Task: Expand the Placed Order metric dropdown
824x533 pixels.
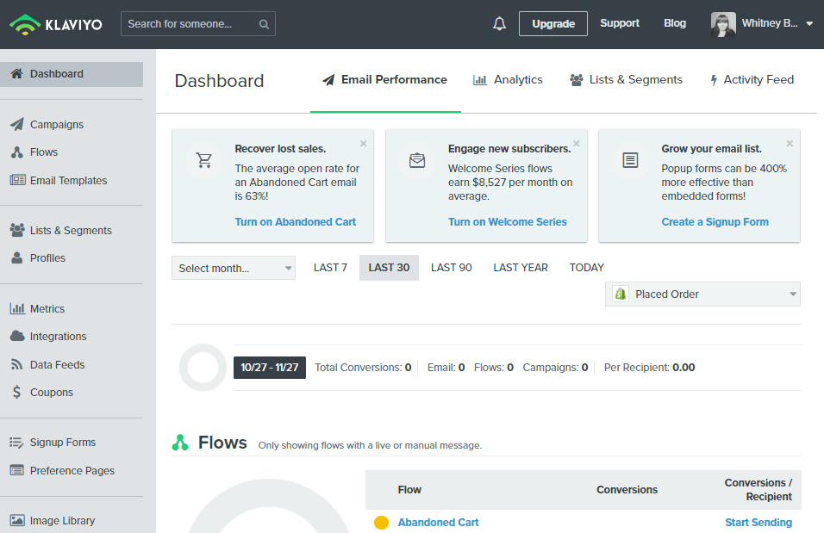Action: tap(702, 294)
